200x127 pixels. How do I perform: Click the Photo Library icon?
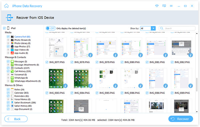[x=12, y=43]
